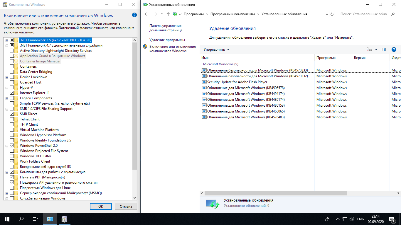Go back in Installed Updates window
401x225 pixels.
[x=147, y=14]
